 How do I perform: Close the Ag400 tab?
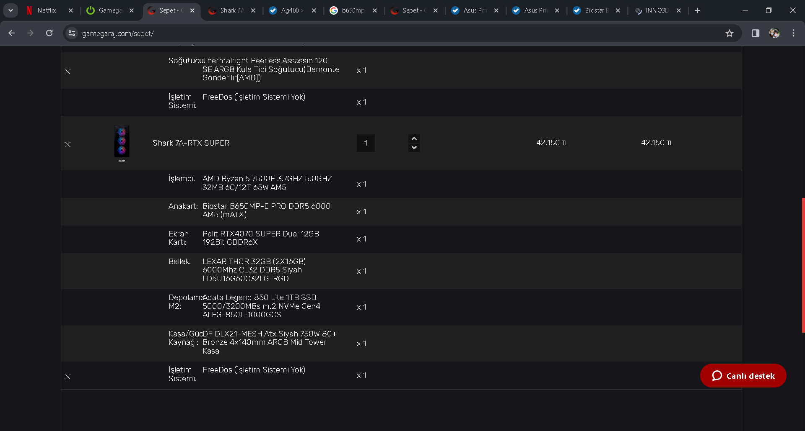point(314,10)
